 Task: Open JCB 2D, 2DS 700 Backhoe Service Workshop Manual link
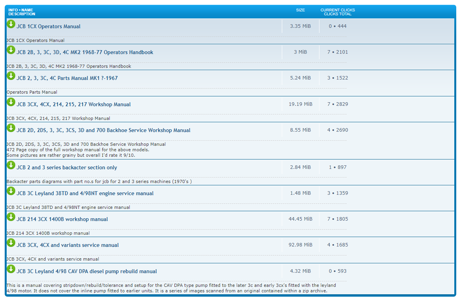[x=103, y=130]
